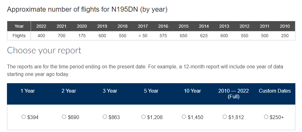Pick the $250+ custom dates radio
The width and height of the screenshot is (302, 132).
click(x=266, y=117)
